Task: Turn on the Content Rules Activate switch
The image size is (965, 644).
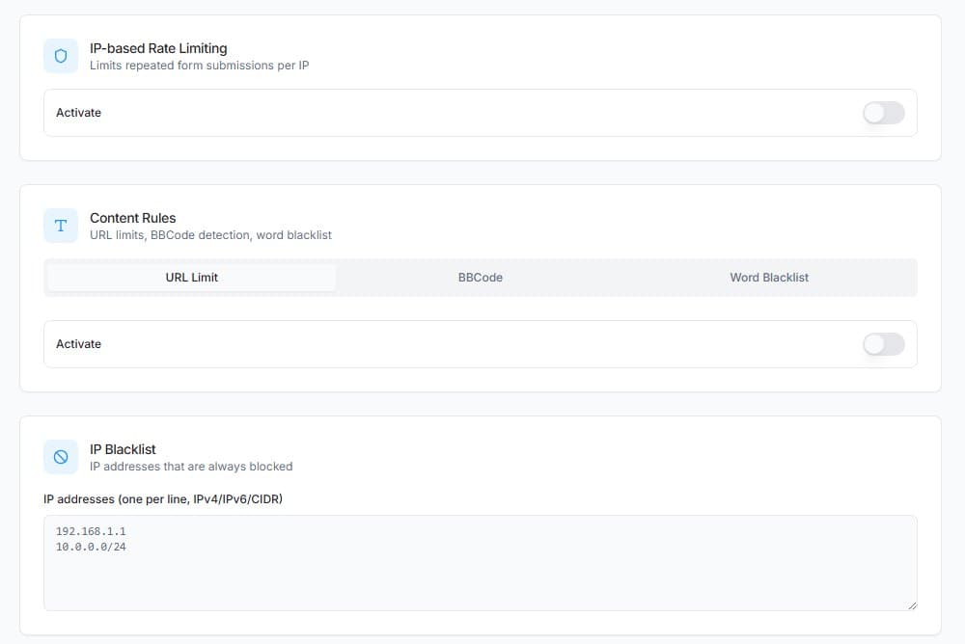Action: (x=884, y=344)
